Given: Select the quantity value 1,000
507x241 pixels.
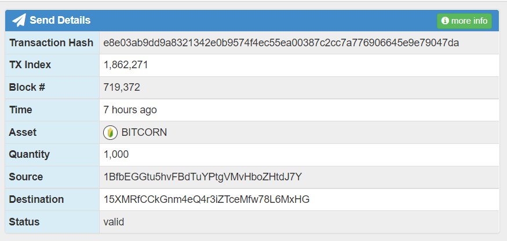Looking at the screenshot, I should tap(116, 154).
